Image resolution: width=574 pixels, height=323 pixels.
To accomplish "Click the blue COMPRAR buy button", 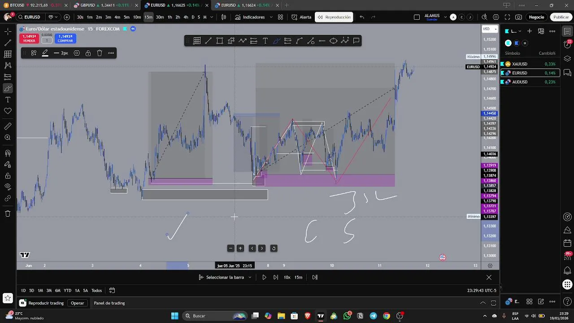I will [65, 39].
